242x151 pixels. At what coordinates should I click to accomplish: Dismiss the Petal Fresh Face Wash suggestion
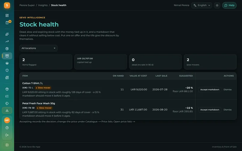227,110
